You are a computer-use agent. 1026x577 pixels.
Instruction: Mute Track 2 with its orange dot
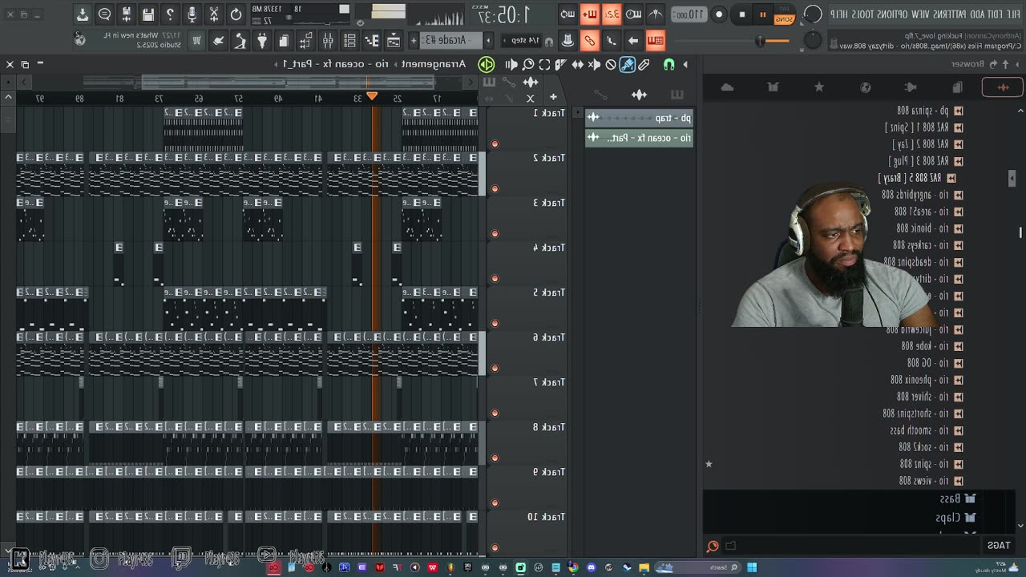pos(495,189)
